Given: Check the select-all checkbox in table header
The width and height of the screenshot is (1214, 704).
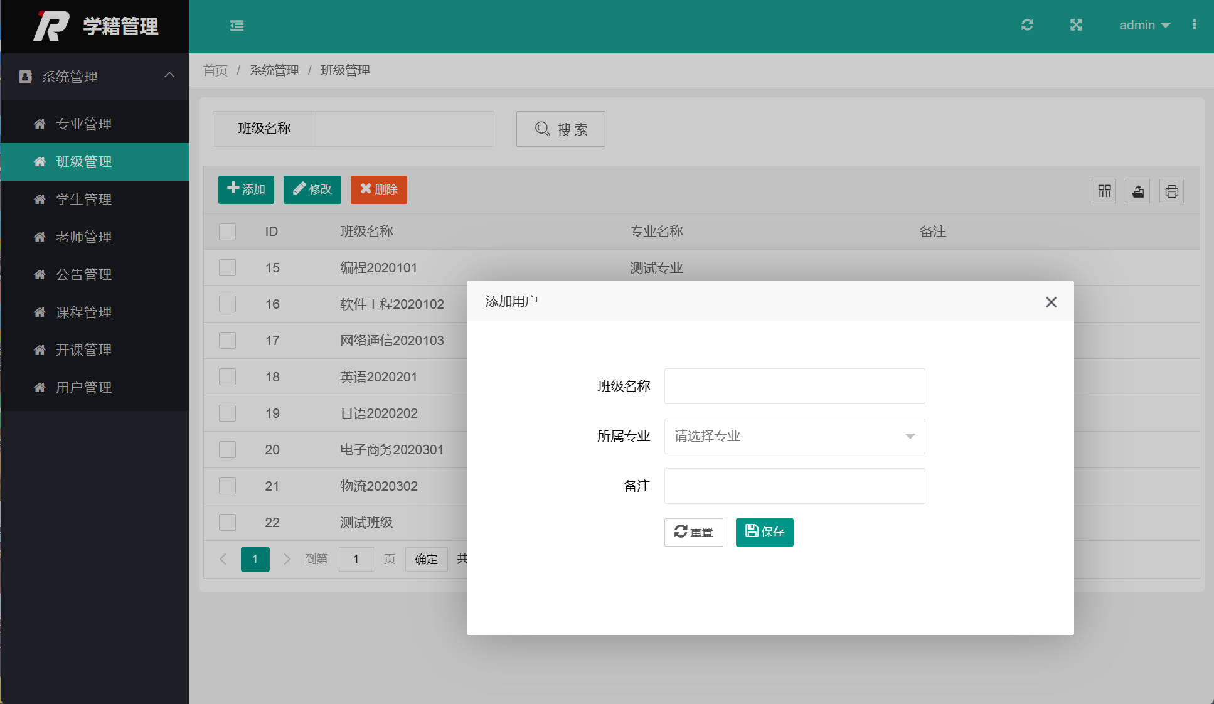Looking at the screenshot, I should [x=227, y=231].
